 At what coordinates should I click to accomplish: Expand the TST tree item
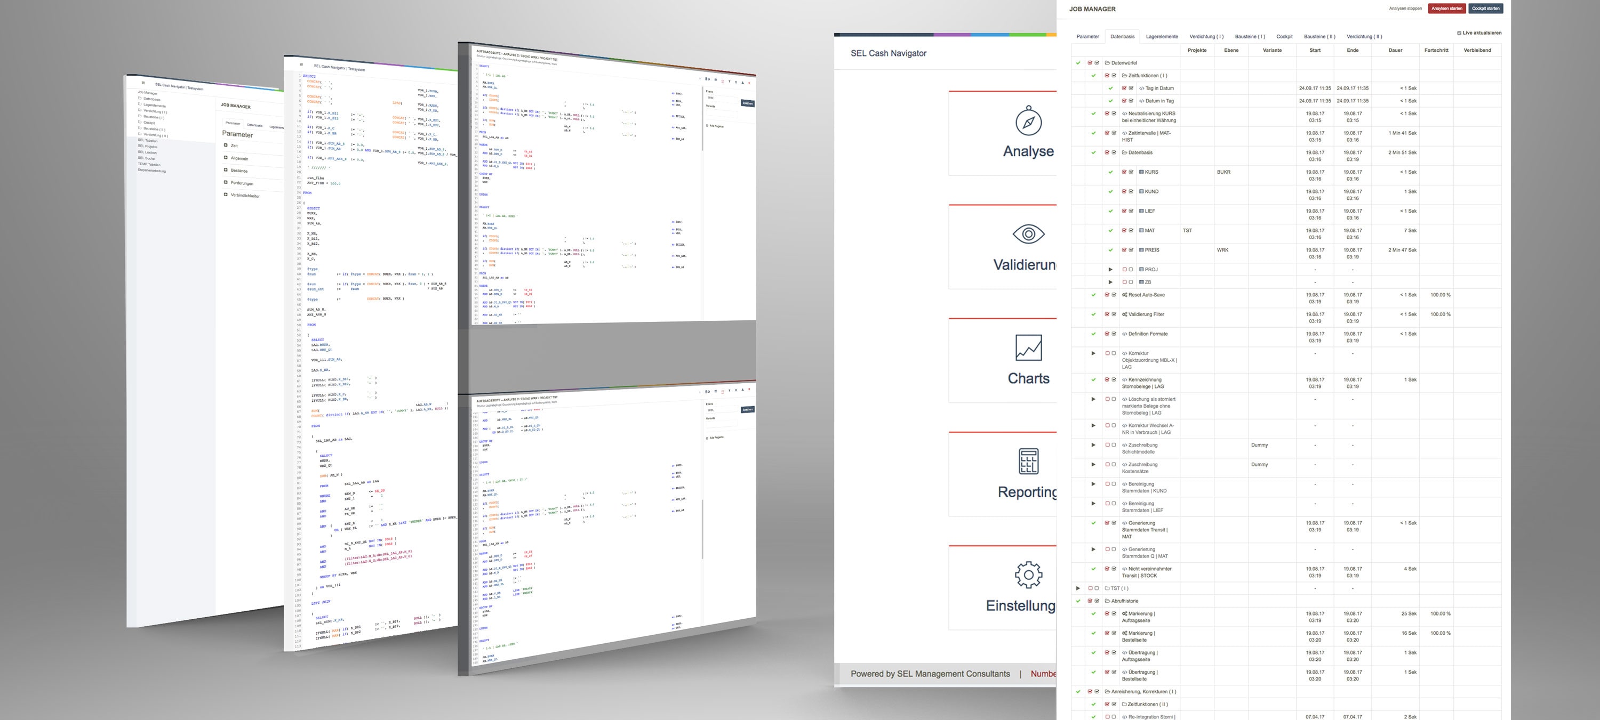1077,587
